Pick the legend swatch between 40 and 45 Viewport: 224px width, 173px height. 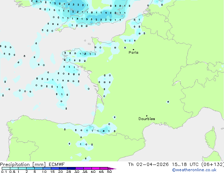[96, 168]
